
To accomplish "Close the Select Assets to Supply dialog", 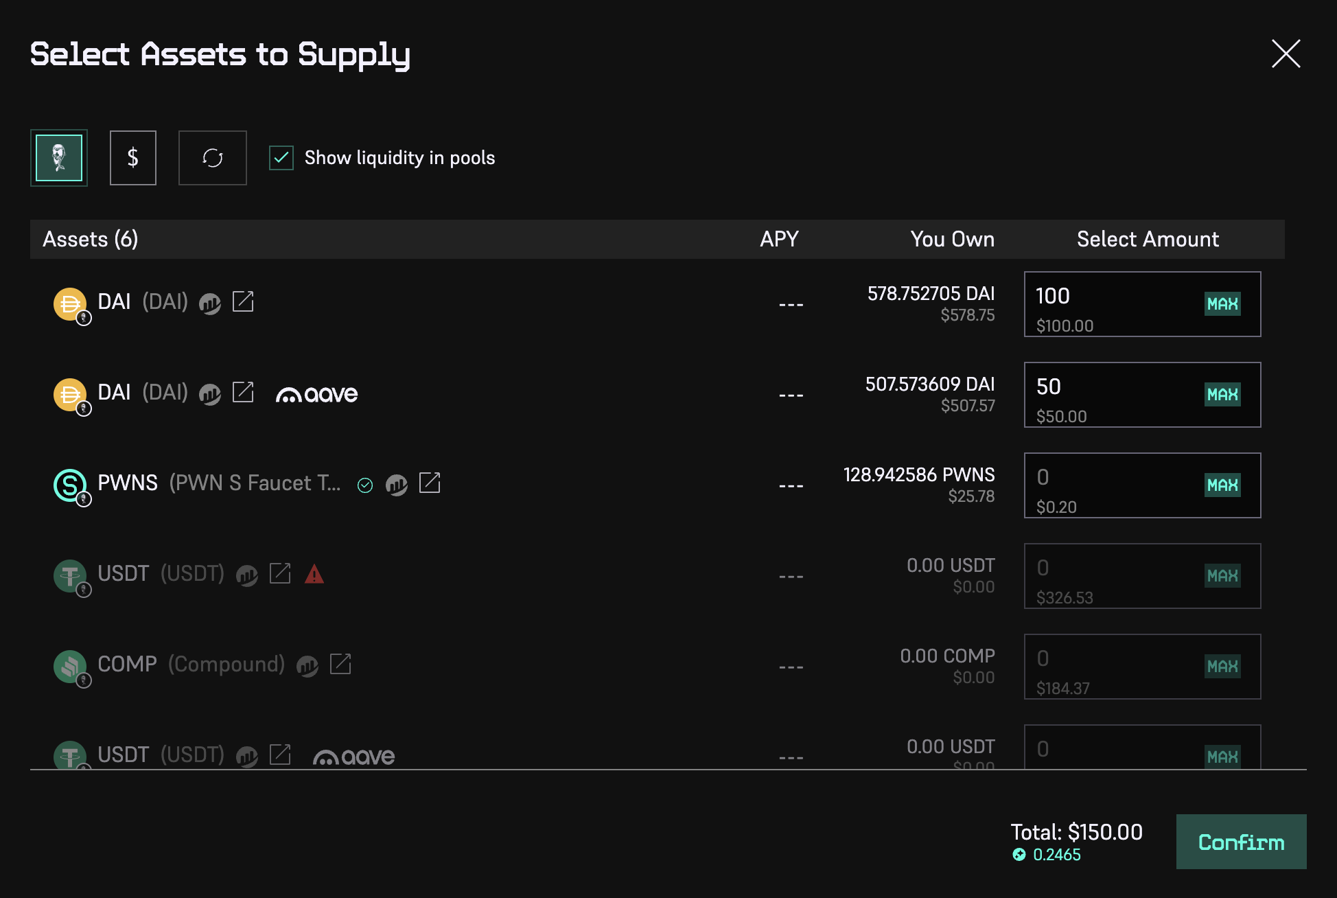I will pos(1286,54).
